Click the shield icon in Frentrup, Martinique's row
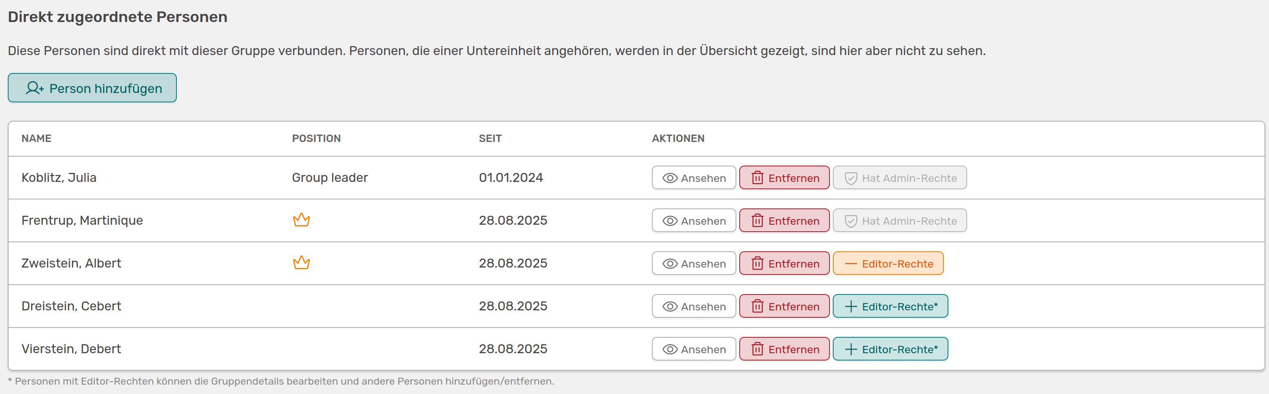 (x=851, y=221)
